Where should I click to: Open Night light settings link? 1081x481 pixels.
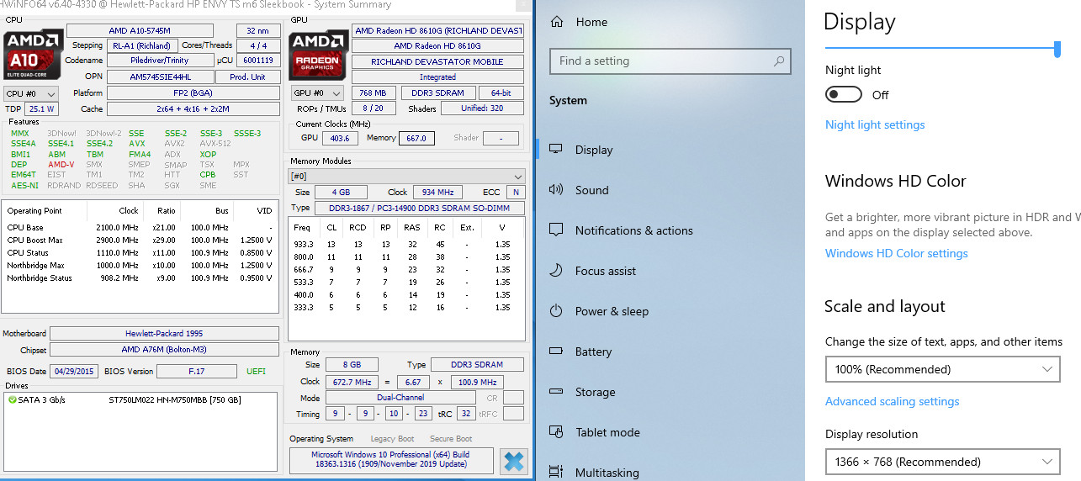875,125
